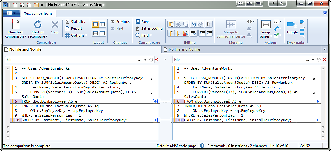Switch to the inactive No File document tab
Image resolution: width=331 pixels, height=151 pixels.
184,49
